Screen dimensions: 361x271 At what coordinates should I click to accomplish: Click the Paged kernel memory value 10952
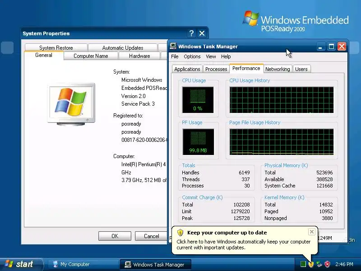pyautogui.click(x=326, y=211)
